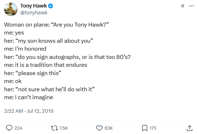
Task: Click the "please sign this" text line
Action: [33, 73]
